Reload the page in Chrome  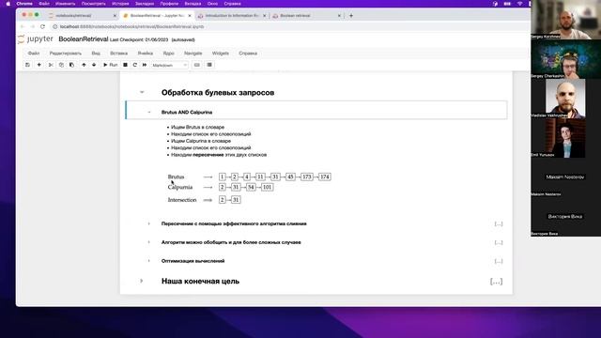pos(42,26)
